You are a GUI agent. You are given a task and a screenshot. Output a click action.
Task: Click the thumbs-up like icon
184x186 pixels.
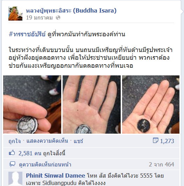[x=12, y=152]
